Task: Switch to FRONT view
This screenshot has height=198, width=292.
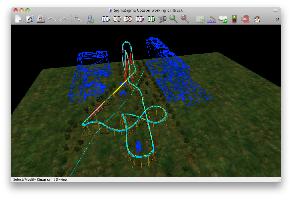Action: pyautogui.click(x=117, y=19)
